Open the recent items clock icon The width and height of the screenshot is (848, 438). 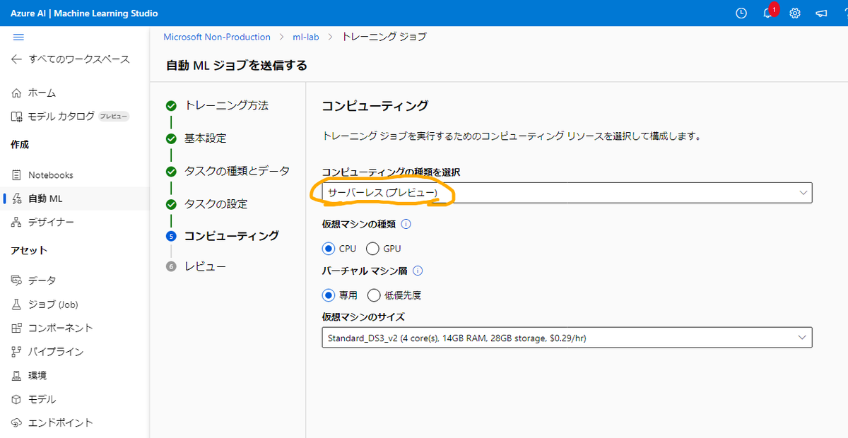741,13
